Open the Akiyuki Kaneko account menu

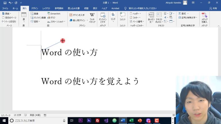point(176,3)
